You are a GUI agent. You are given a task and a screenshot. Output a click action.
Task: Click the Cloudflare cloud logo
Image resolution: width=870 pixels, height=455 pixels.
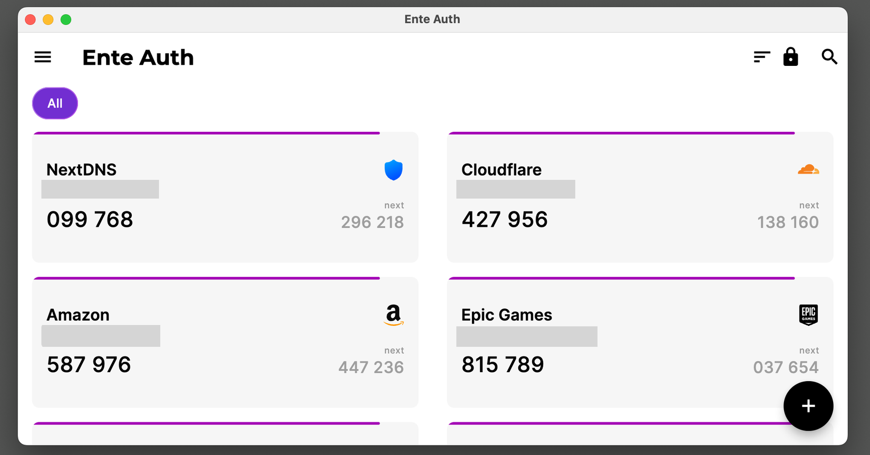(808, 170)
